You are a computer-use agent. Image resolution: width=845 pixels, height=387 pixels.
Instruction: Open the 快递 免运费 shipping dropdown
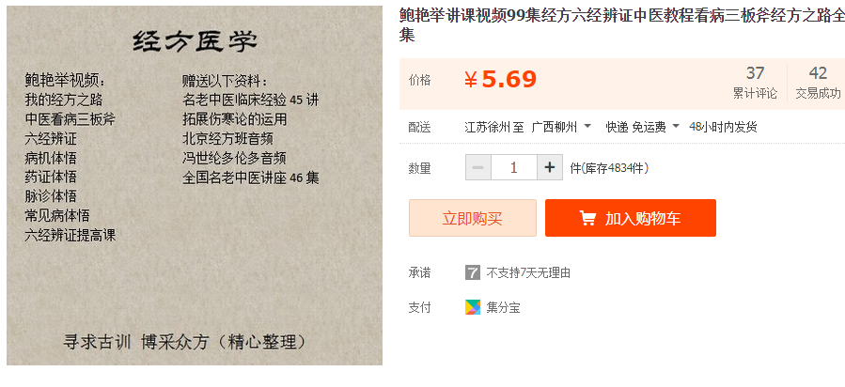[642, 127]
